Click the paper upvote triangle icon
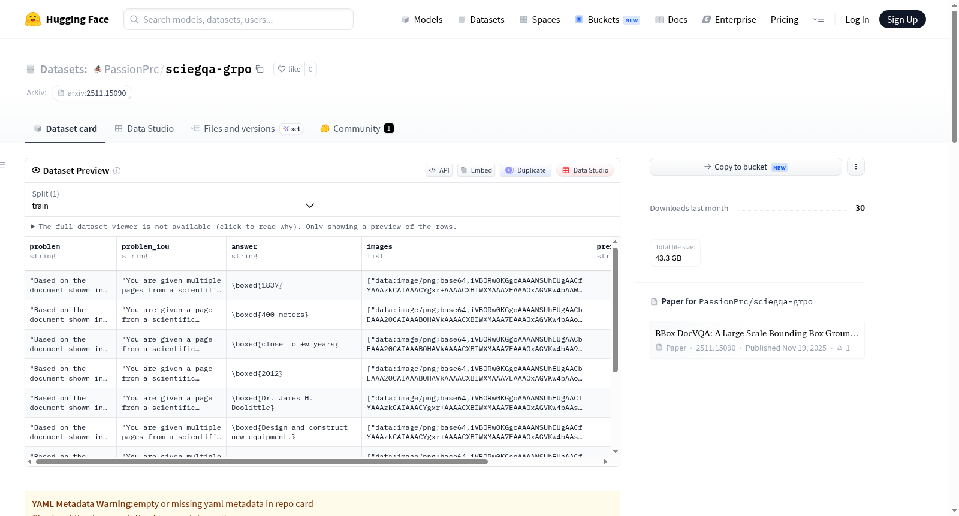Image resolution: width=959 pixels, height=516 pixels. [840, 348]
